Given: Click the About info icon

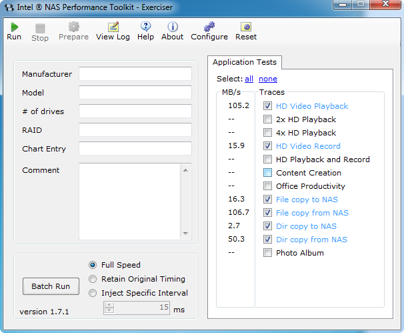Looking at the screenshot, I should click(x=172, y=27).
